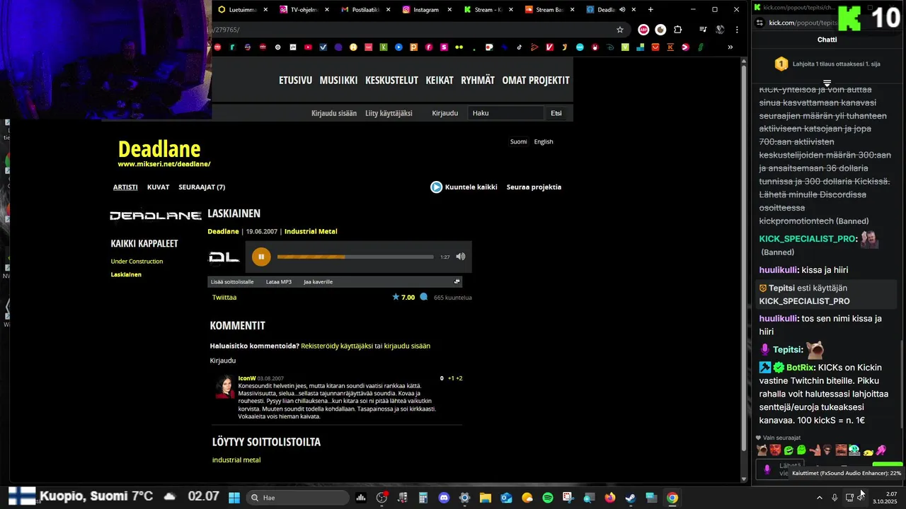Open ETUSIVU in site navigation
Viewport: 906px width, 509px height.
pos(295,81)
